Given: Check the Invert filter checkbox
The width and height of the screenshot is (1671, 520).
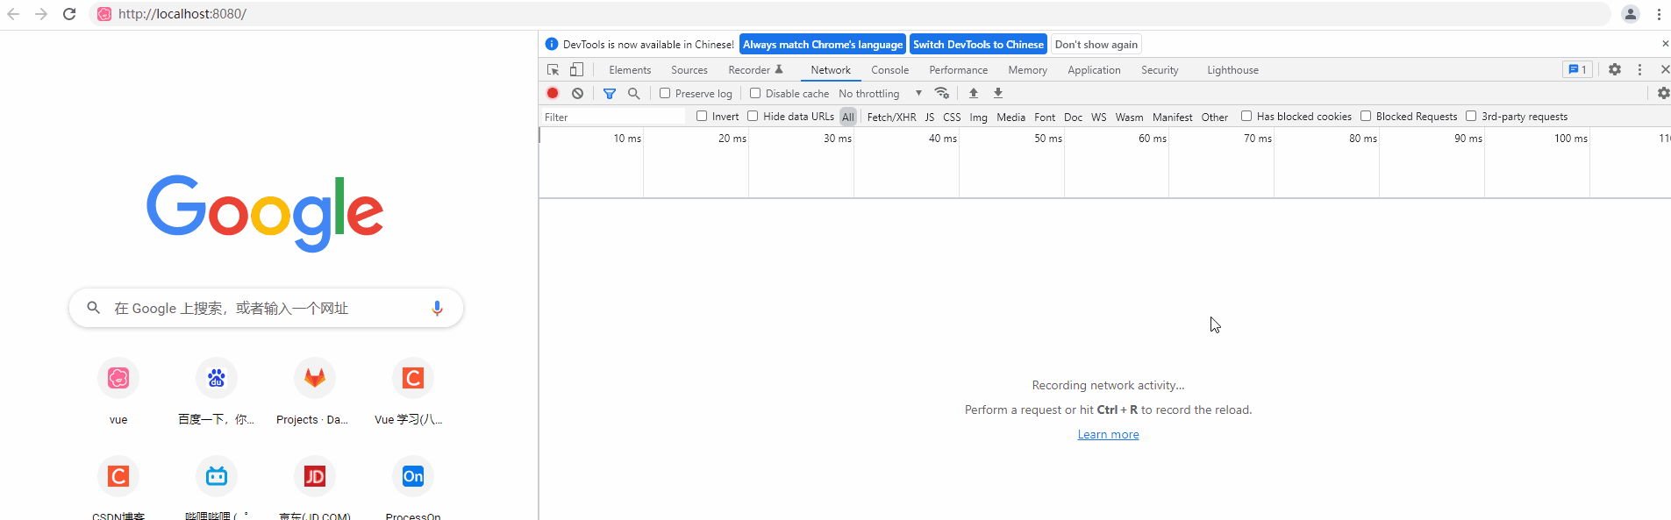Looking at the screenshot, I should click(702, 116).
